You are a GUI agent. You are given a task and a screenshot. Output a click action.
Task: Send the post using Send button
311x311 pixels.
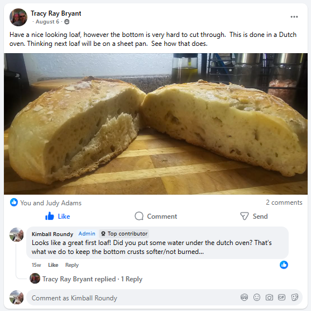coord(254,216)
